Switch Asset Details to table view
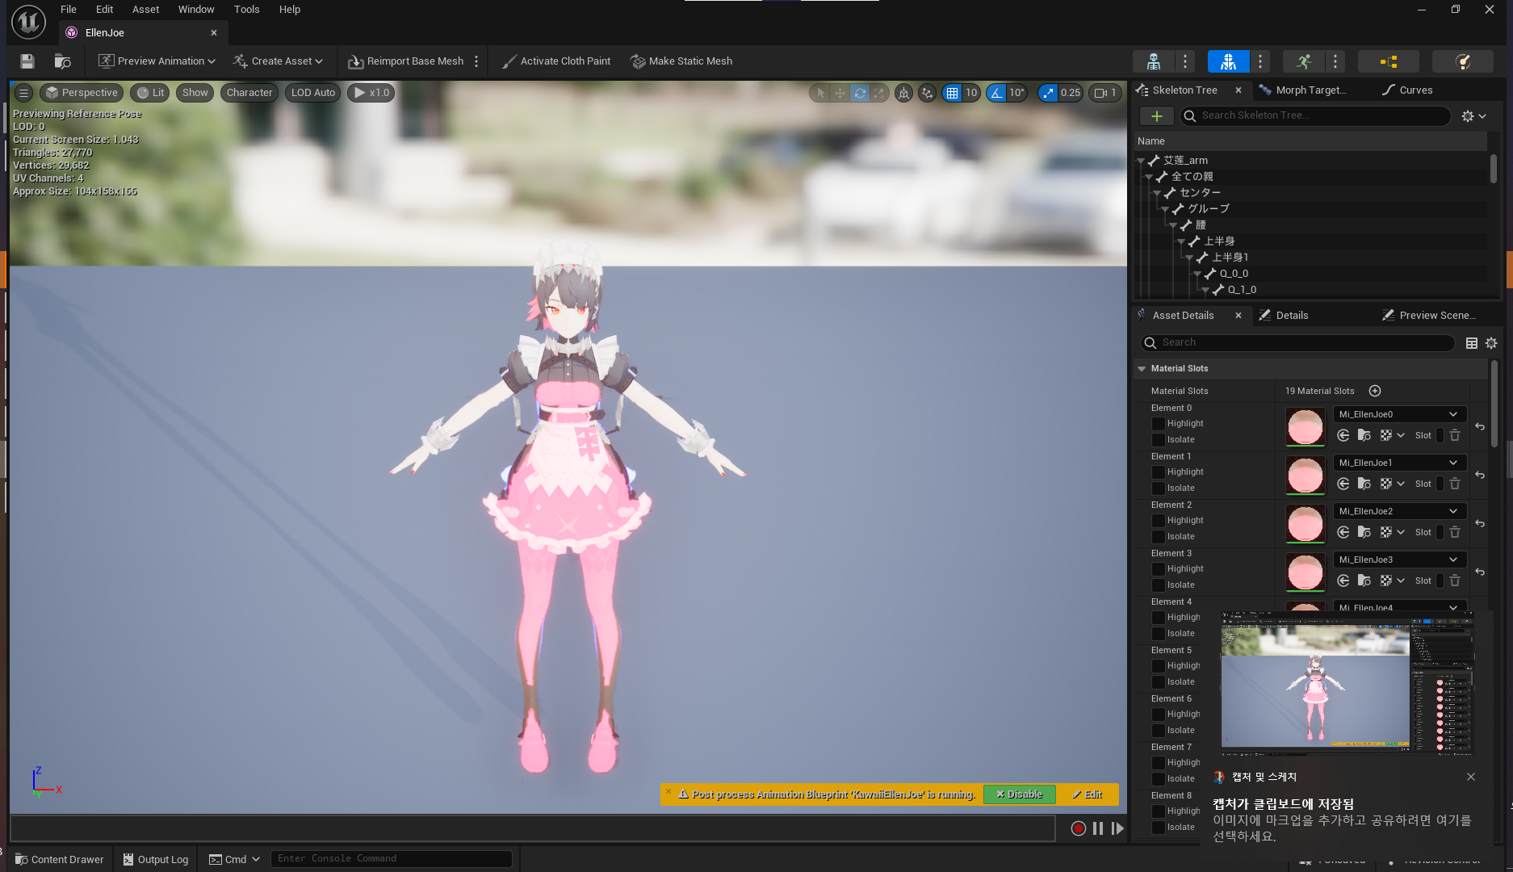The height and width of the screenshot is (872, 1513). point(1472,343)
